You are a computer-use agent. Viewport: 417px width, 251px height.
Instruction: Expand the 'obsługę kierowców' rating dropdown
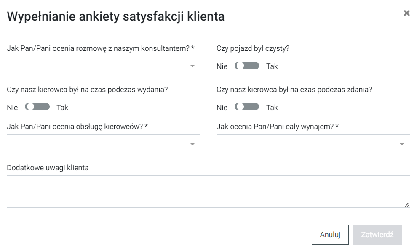point(103,144)
